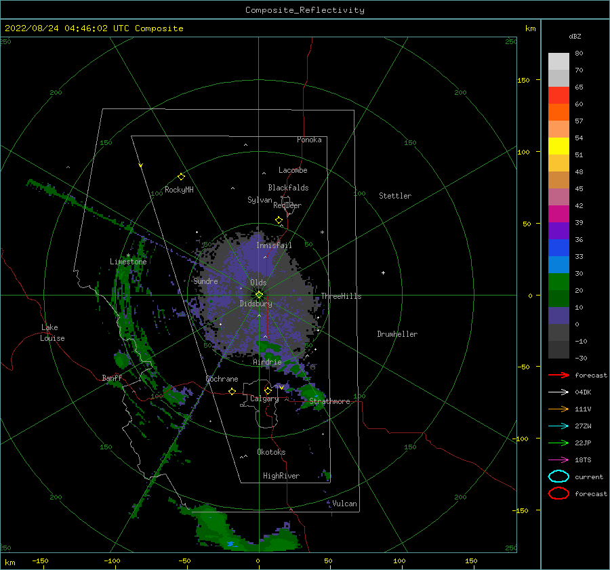Click the Vulcan label
The image size is (610, 570).
[344, 504]
